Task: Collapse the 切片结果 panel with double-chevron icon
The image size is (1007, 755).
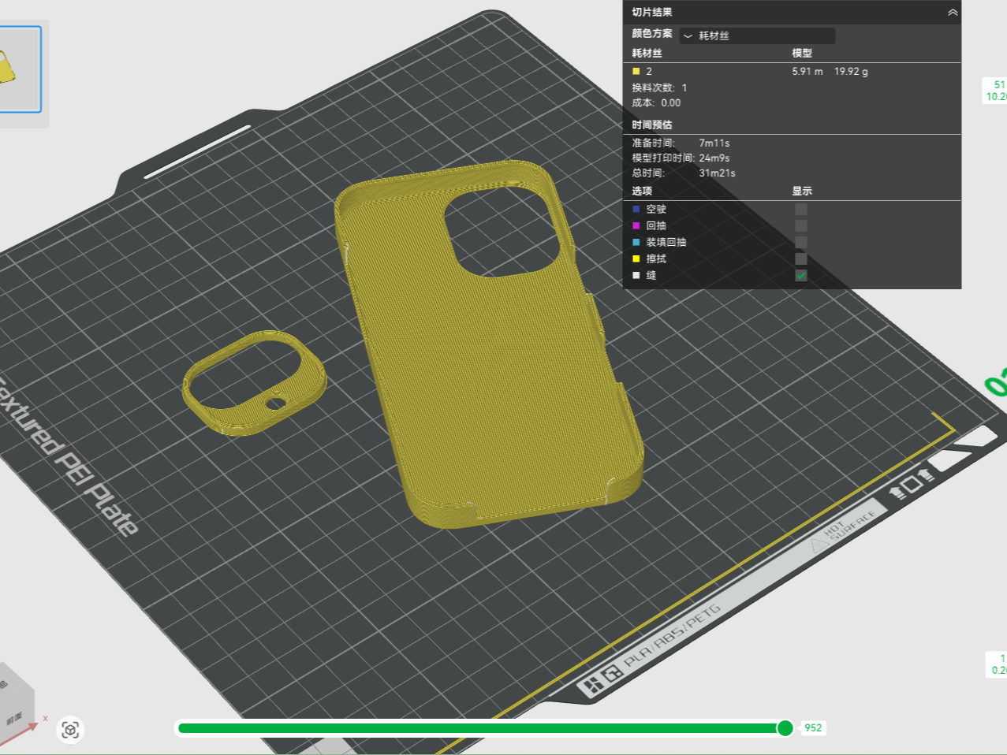Action: (x=952, y=12)
